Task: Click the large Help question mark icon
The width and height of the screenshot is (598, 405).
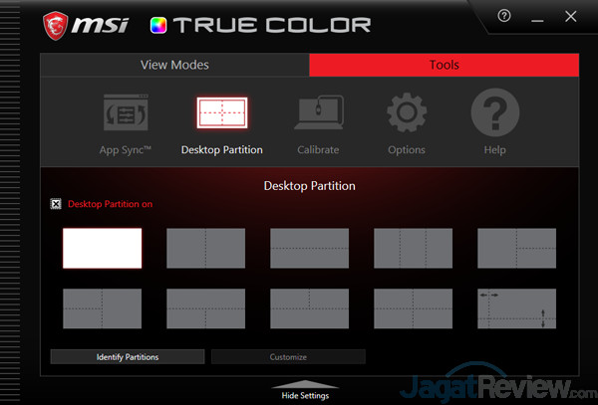Action: click(x=494, y=117)
